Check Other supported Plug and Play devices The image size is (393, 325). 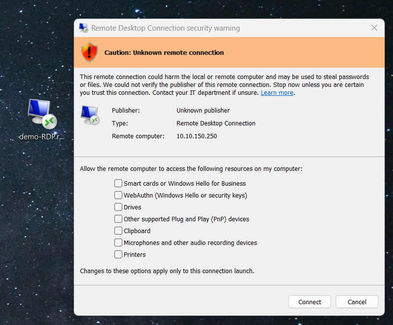click(x=118, y=219)
